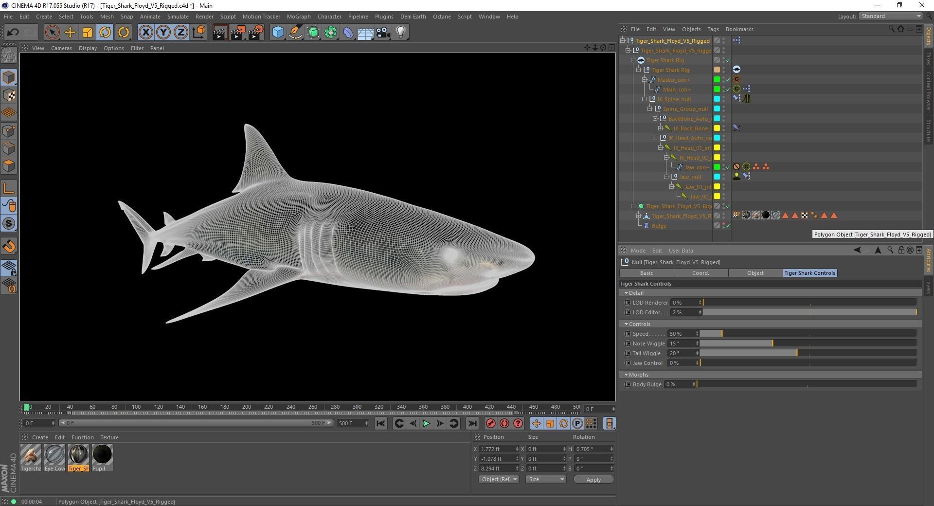Screen dimensions: 934x506
Task: Adjust the Speed slider
Action: (808, 334)
